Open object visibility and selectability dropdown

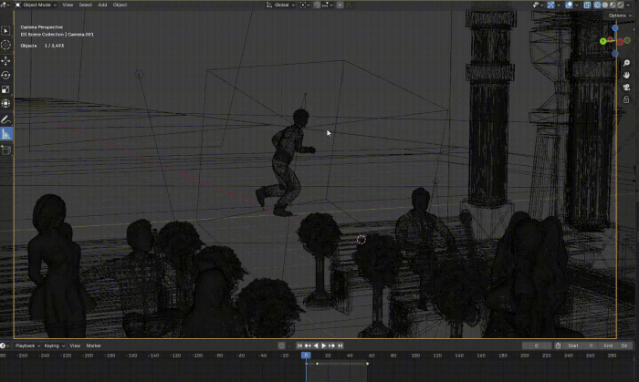pyautogui.click(x=539, y=5)
